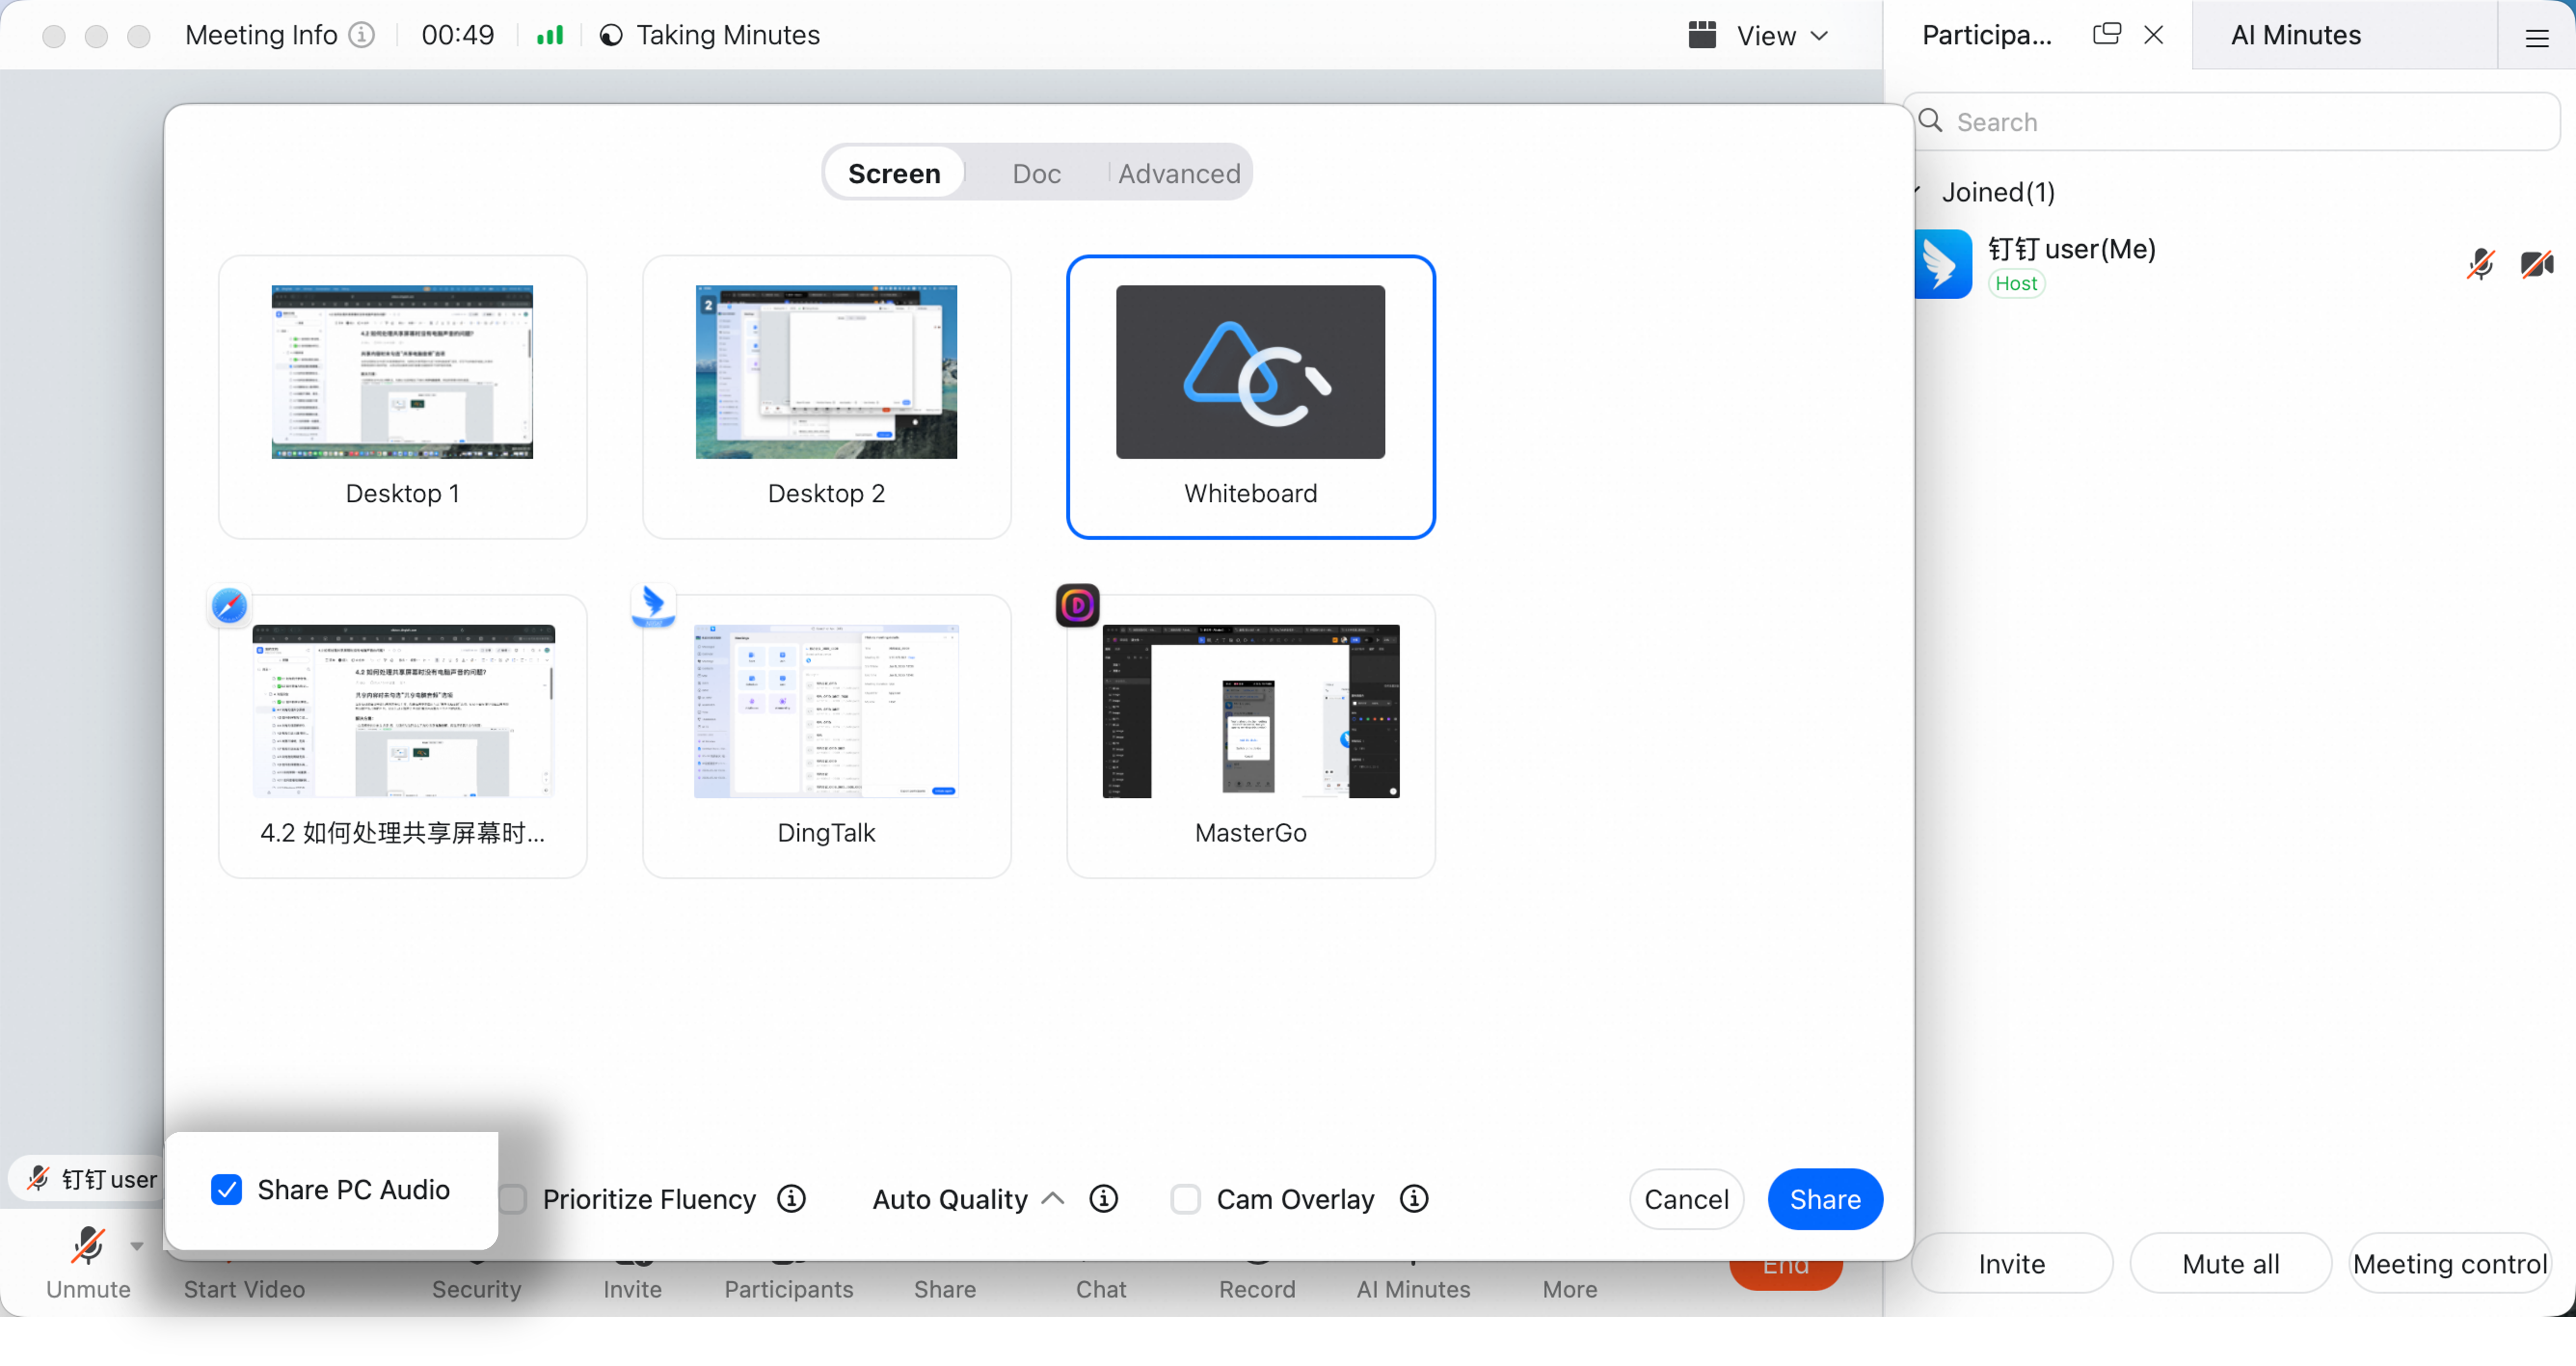Pop out the Participants panel
Viewport: 2576px width, 1366px height.
point(2106,35)
